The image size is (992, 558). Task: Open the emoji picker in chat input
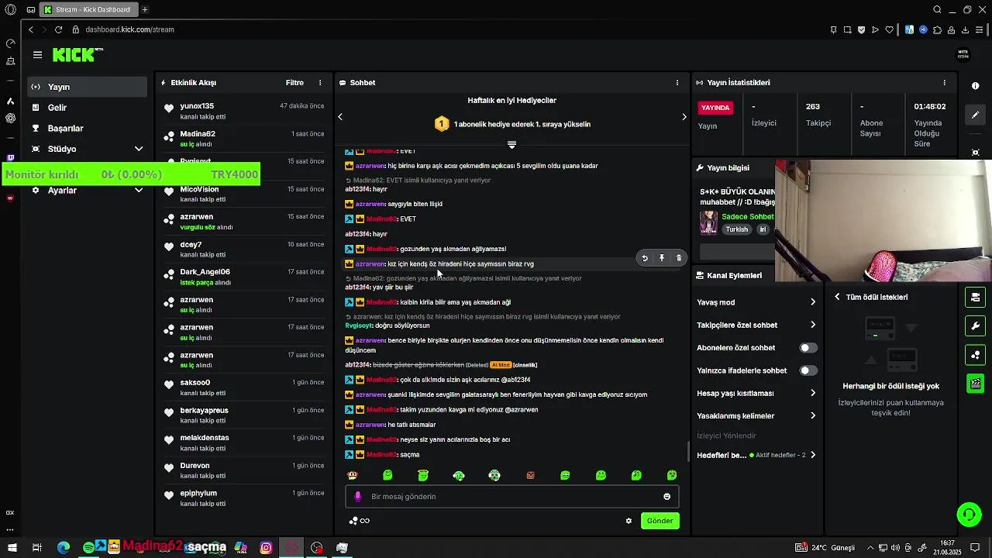coord(666,497)
